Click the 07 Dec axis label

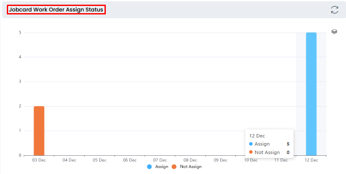[160, 160]
